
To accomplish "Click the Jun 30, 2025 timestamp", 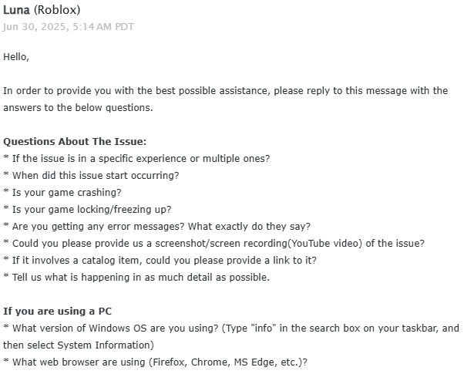I will tap(69, 26).
